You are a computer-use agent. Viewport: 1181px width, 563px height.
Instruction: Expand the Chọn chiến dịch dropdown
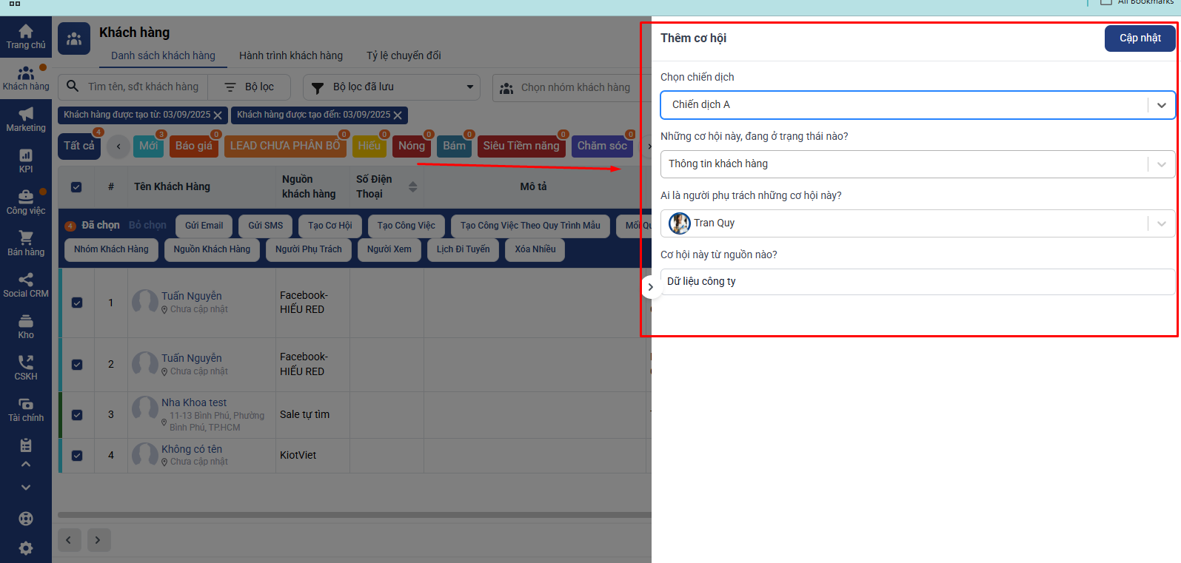1161,105
